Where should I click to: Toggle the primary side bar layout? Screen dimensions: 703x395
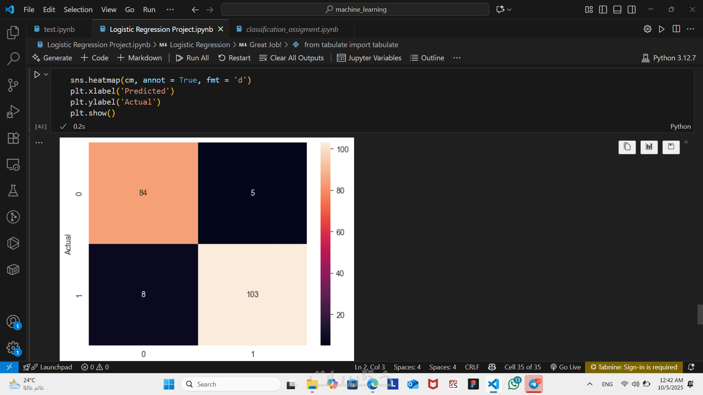pyautogui.click(x=603, y=10)
